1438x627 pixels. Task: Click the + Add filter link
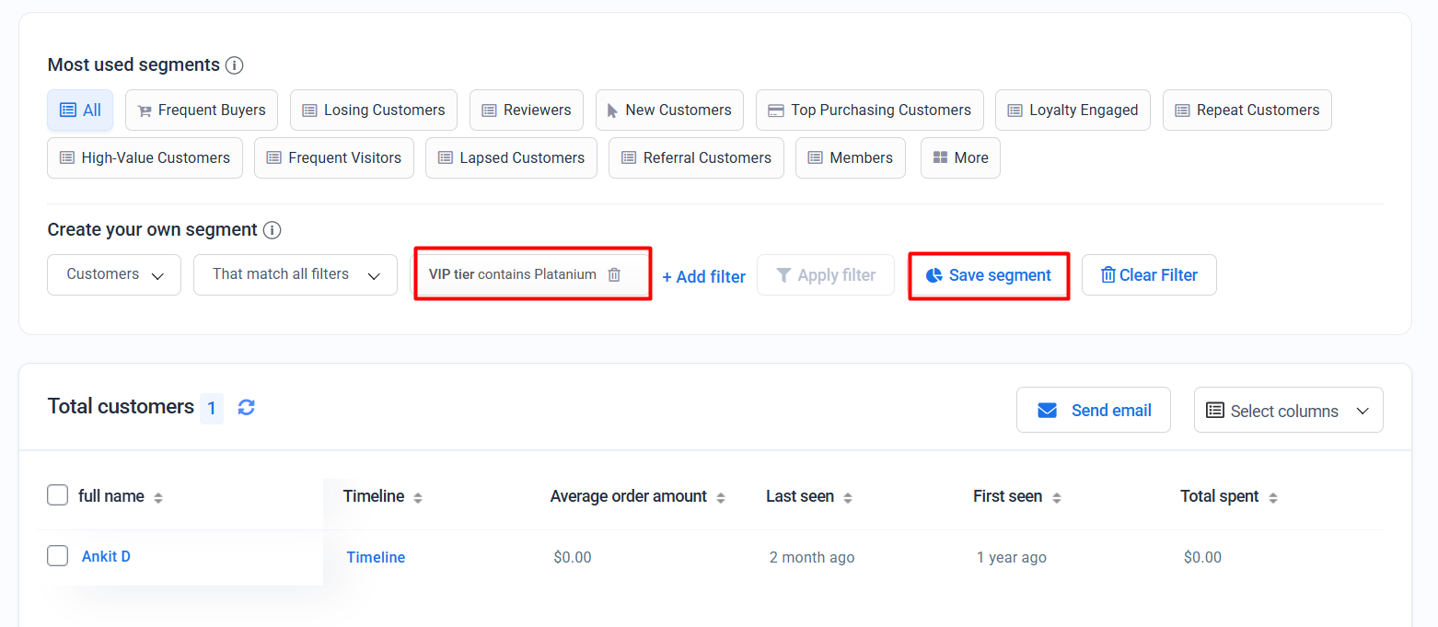tap(703, 276)
